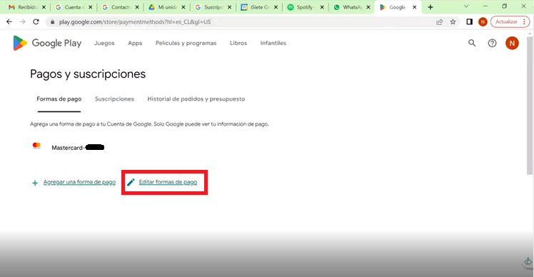Click the page vertical scrollbar
Image resolution: width=534 pixels, height=277 pixels.
point(529,106)
